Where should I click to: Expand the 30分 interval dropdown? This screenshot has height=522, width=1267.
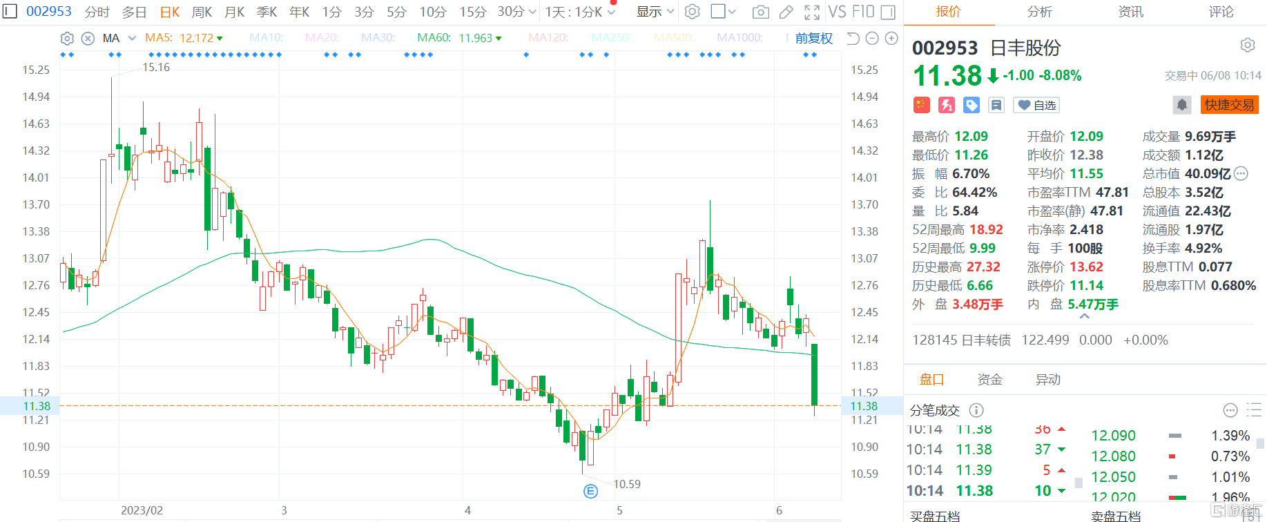pyautogui.click(x=532, y=12)
